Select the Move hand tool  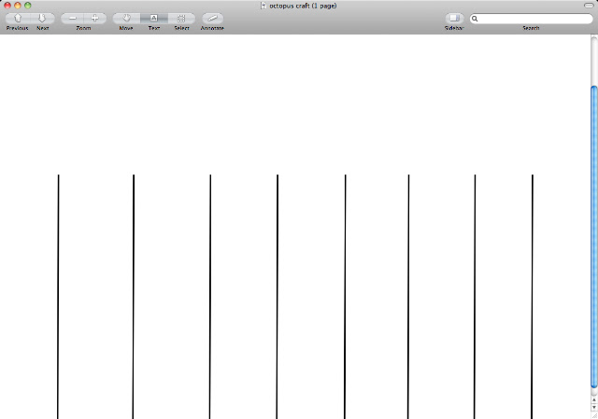point(126,19)
